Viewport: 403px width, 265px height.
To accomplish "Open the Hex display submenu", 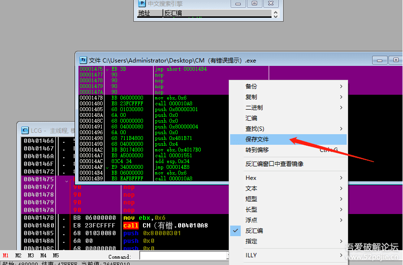I will 288,178.
